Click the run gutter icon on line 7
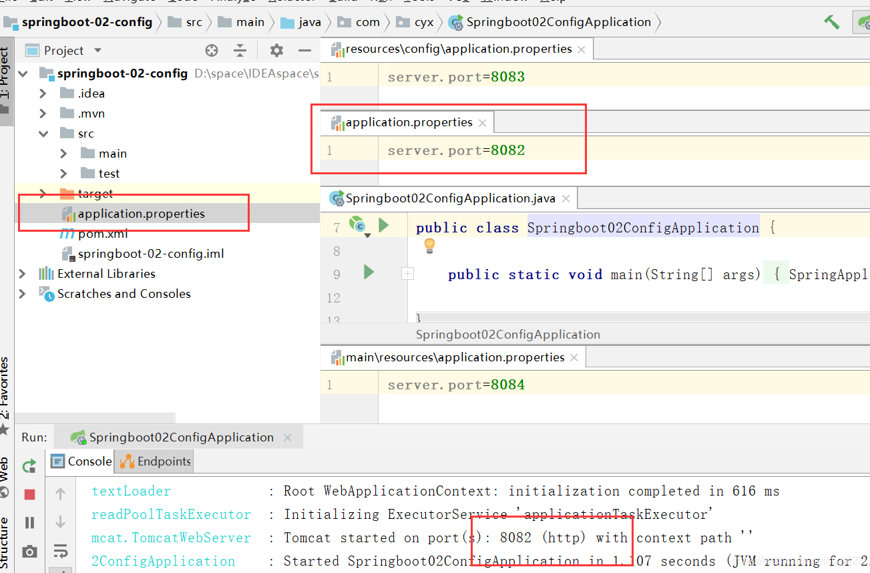The height and width of the screenshot is (573, 870). (x=384, y=225)
